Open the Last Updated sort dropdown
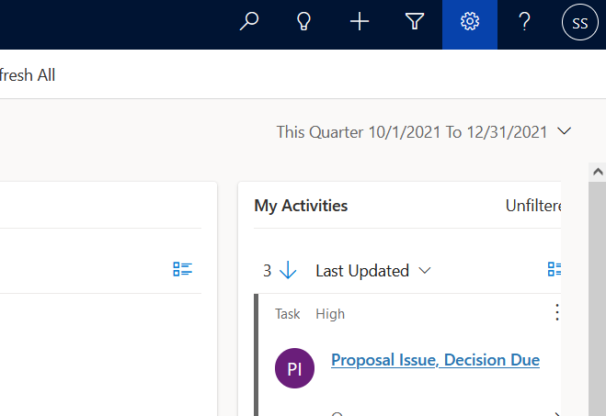Screen dimensions: 606x416 [x=372, y=271]
